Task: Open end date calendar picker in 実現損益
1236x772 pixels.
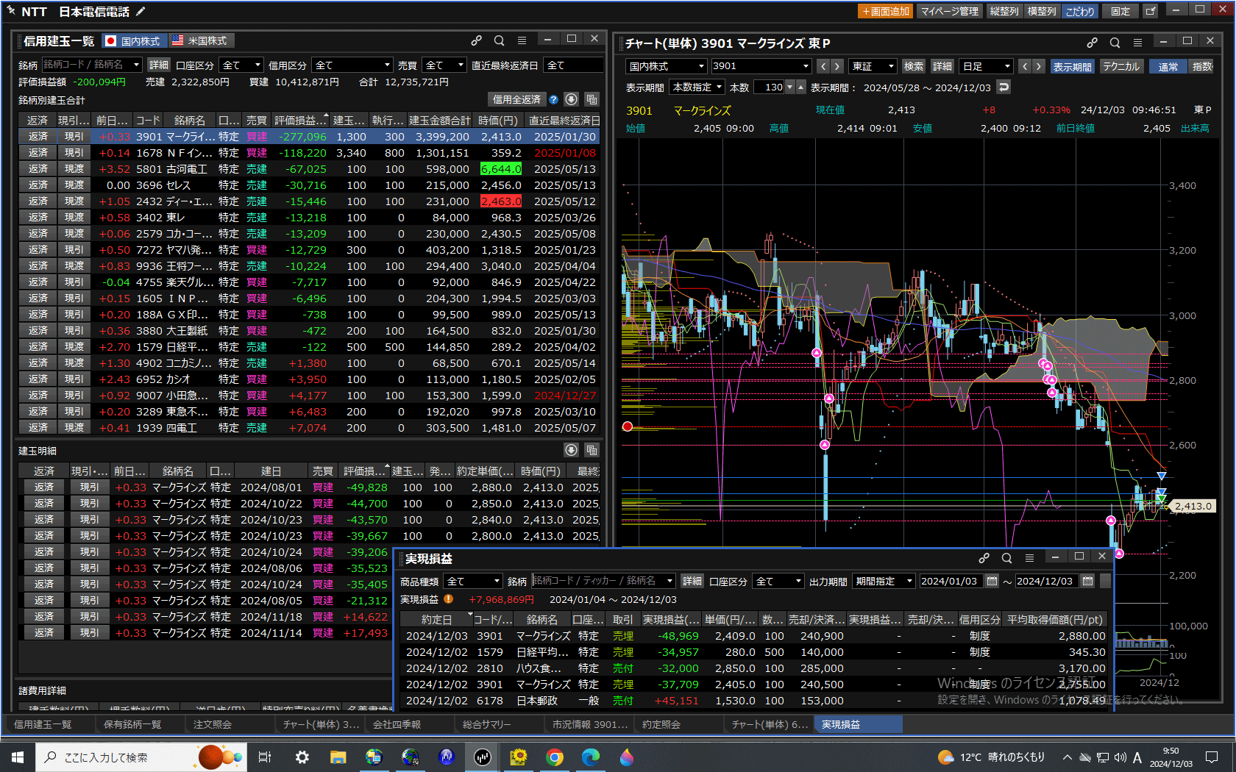Action: 1087,581
